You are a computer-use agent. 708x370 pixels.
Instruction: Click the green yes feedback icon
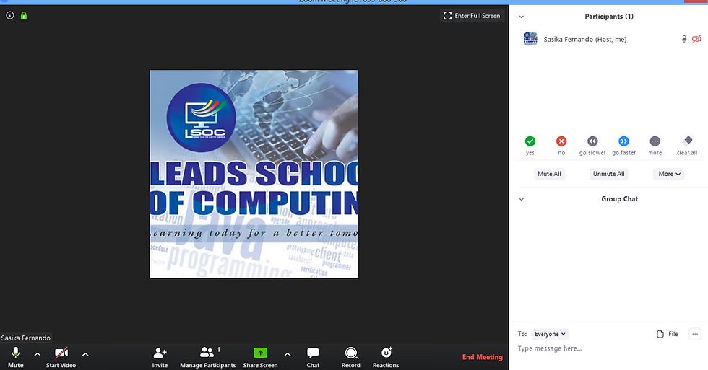[530, 141]
